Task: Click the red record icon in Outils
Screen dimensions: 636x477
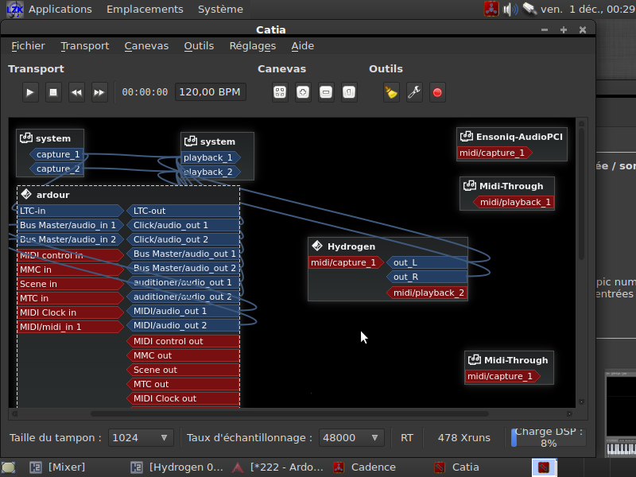Action: coord(437,92)
